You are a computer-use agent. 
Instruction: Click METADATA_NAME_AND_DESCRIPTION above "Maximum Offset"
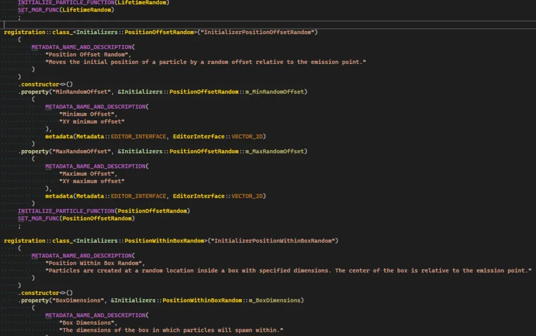(95, 166)
